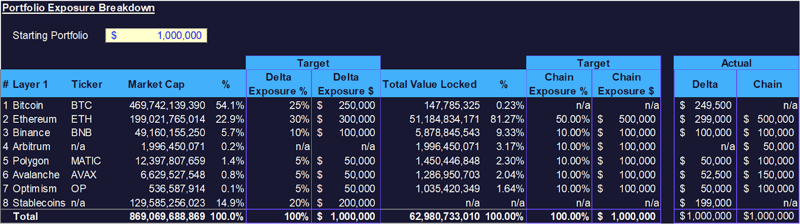
Task: Select Stablecoins actual delta $199,000 cell
Action: coord(705,203)
